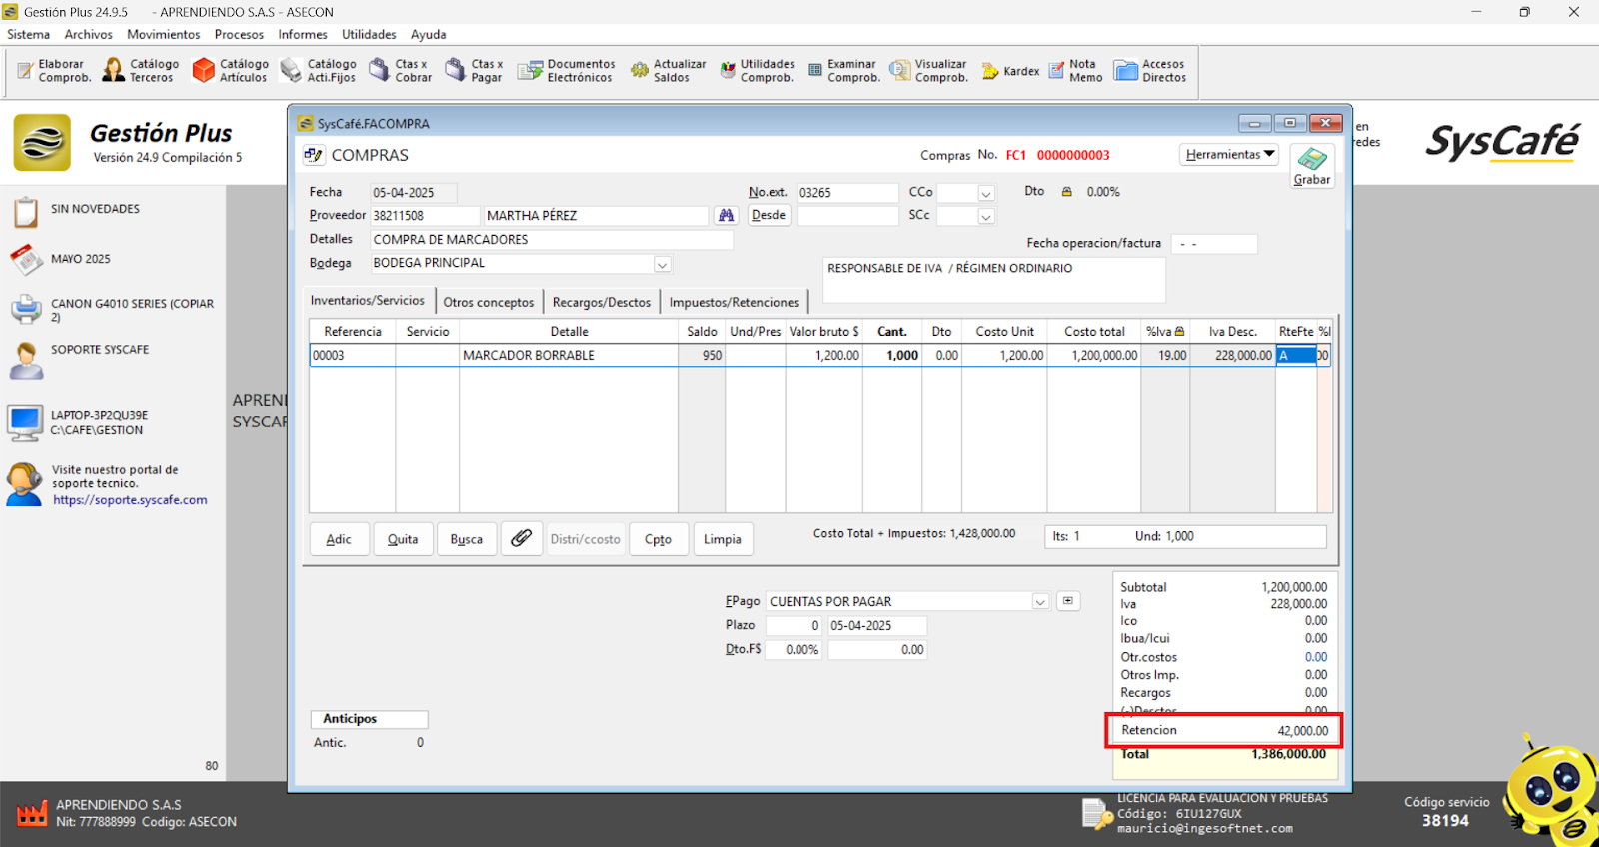Viewport: 1599px width, 847px height.
Task: Click the small button beside FPago dropdown
Action: point(1068,601)
